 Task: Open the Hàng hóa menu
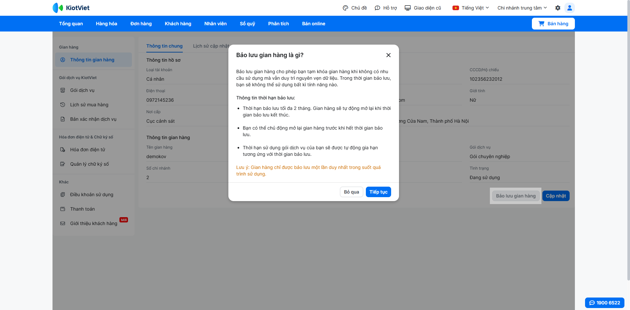pyautogui.click(x=106, y=24)
